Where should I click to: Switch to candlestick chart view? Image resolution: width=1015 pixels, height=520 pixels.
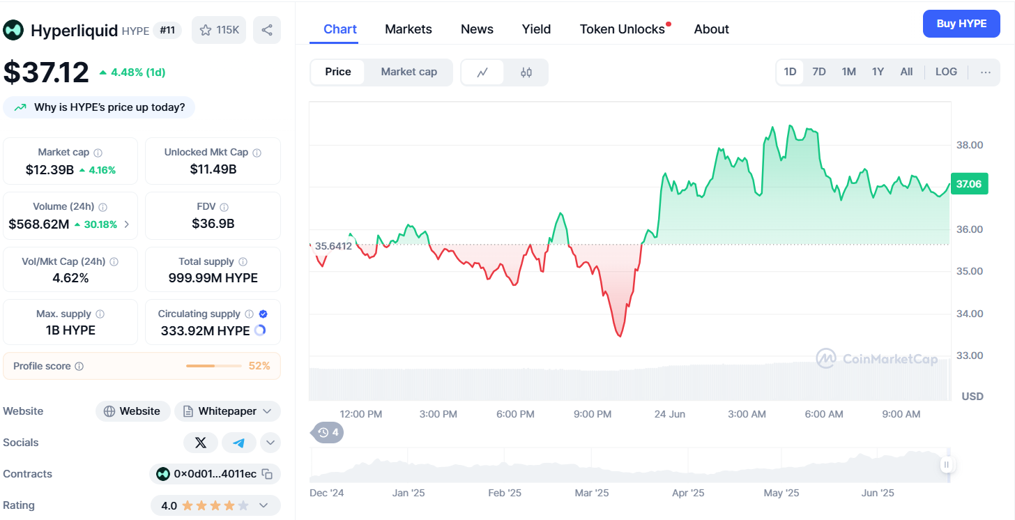tap(526, 72)
